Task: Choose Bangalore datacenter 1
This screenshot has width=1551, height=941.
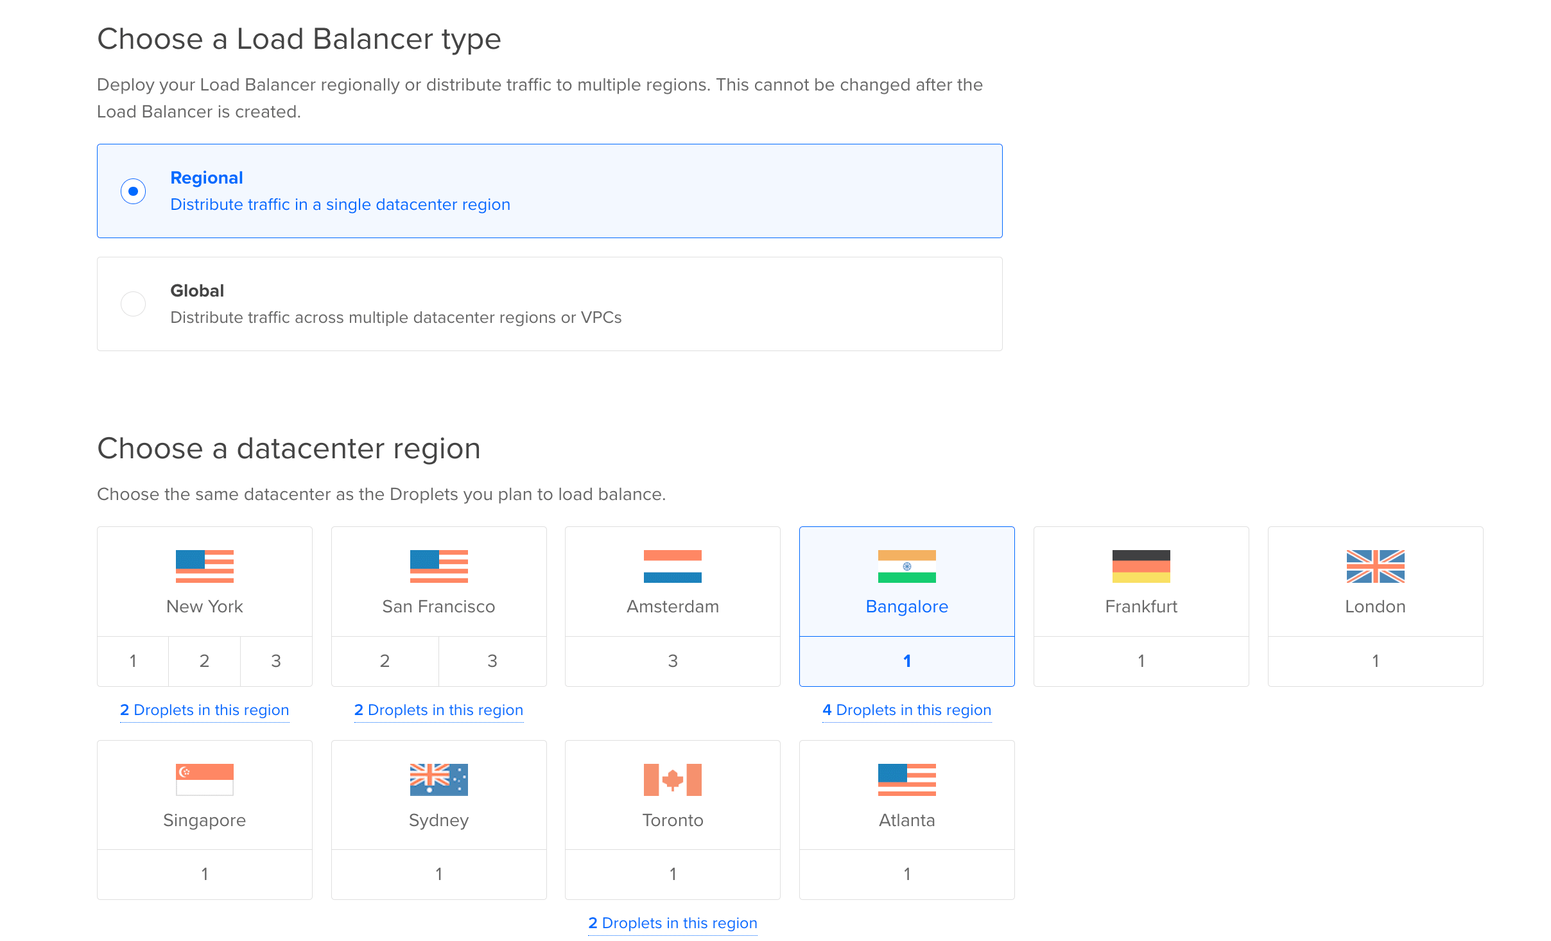Action: point(906,661)
